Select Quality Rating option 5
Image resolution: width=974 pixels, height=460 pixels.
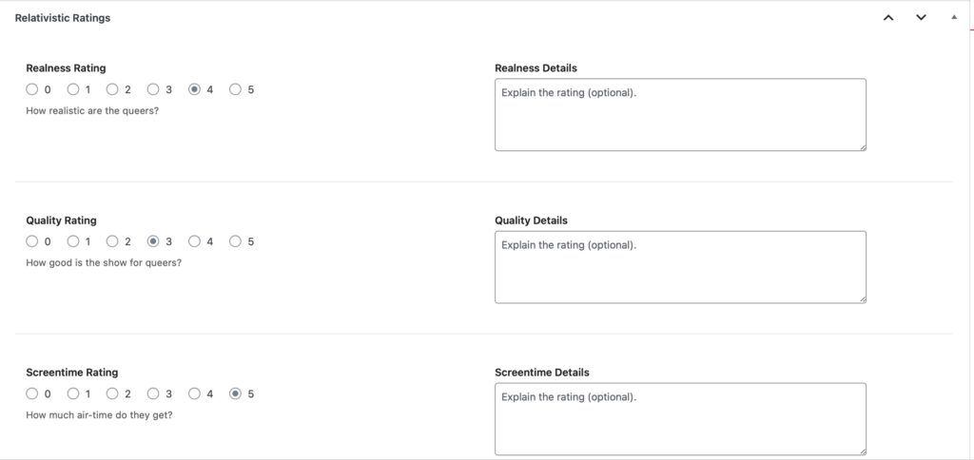coord(235,241)
